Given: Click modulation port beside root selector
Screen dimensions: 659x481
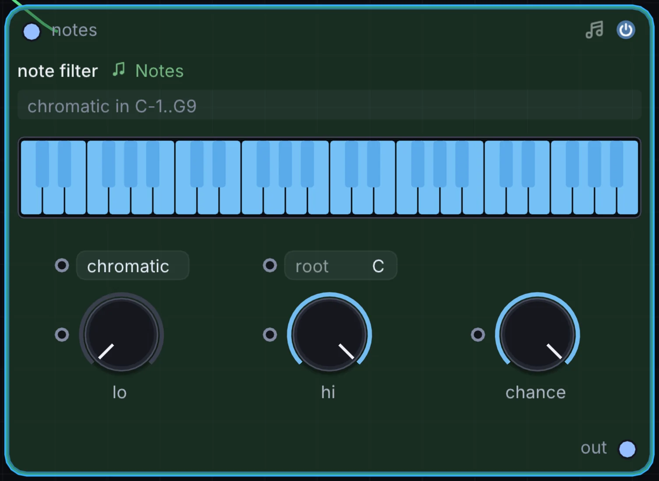Looking at the screenshot, I should pyautogui.click(x=270, y=265).
